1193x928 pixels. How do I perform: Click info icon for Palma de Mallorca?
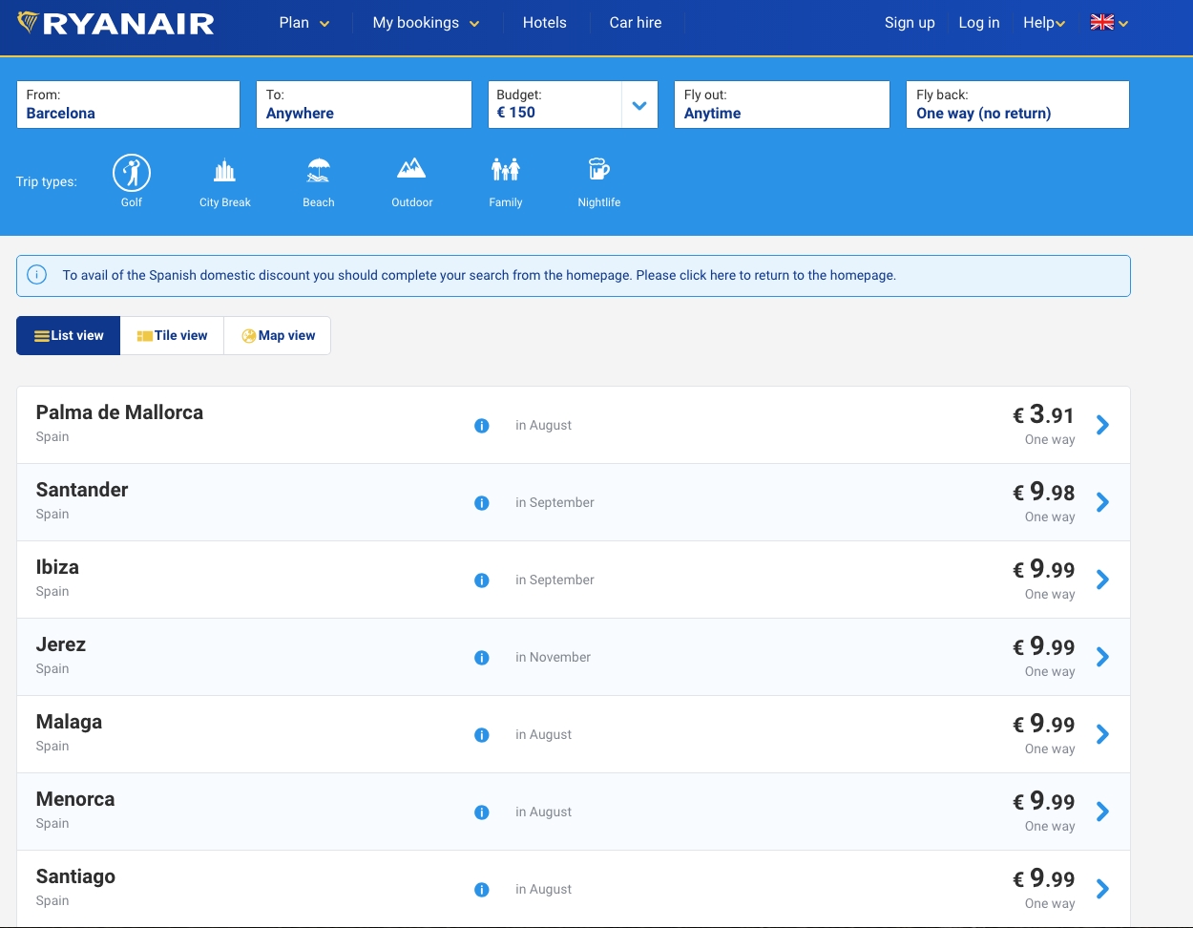pyautogui.click(x=482, y=426)
